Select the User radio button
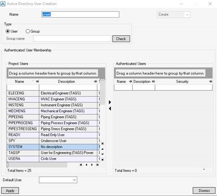 (8, 31)
